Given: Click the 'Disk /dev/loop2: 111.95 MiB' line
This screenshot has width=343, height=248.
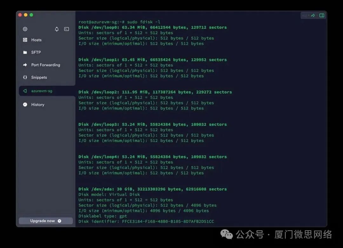Looking at the screenshot, I should click(x=155, y=92).
